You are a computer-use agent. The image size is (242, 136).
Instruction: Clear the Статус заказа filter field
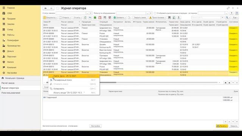click(x=91, y=13)
